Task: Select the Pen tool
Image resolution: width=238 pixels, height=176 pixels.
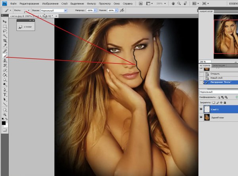Action: click(5, 90)
